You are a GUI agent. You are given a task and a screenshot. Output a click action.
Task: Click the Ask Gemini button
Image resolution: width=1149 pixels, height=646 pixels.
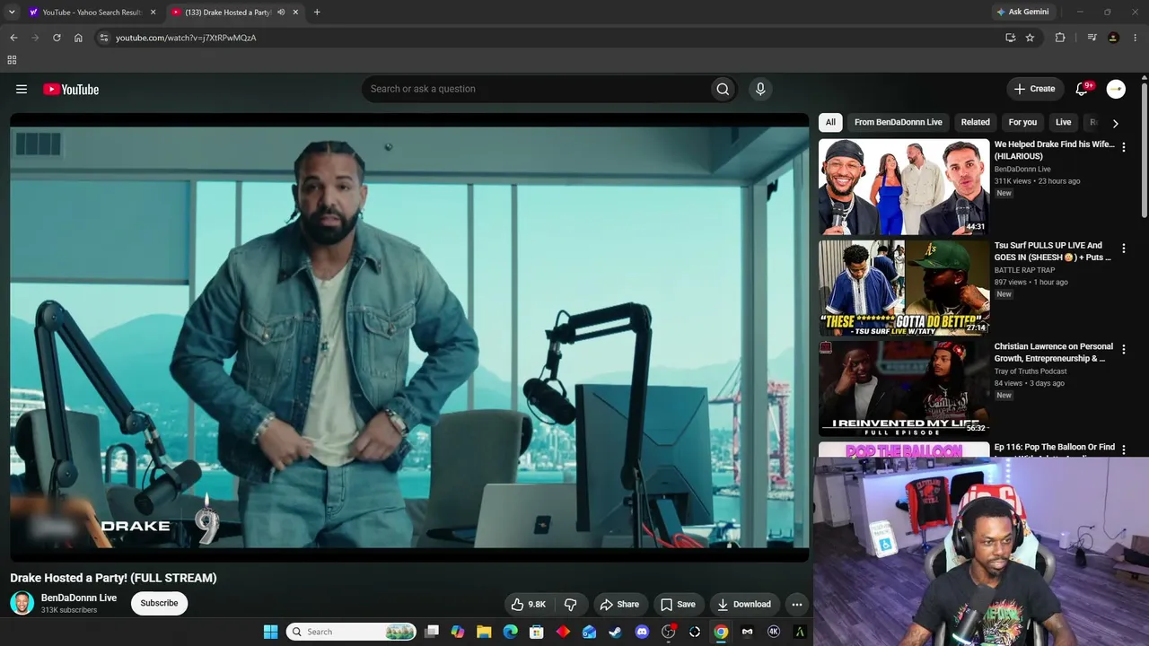pyautogui.click(x=1022, y=12)
